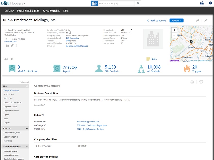214x160 pixels.
Task: Collapse the Core section
Action: [27, 86]
